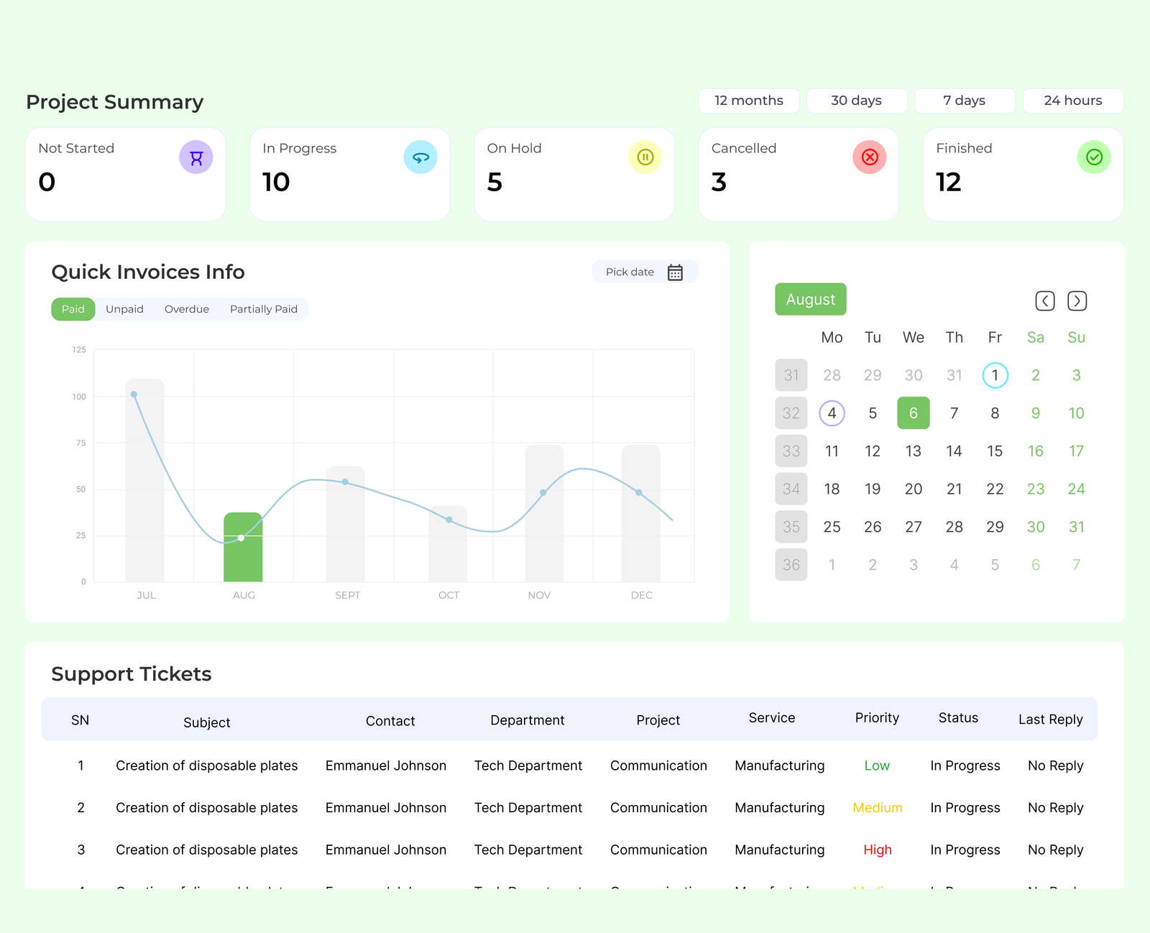Go to previous month in calendar
Screen dimensions: 1150x933
click(x=1044, y=300)
